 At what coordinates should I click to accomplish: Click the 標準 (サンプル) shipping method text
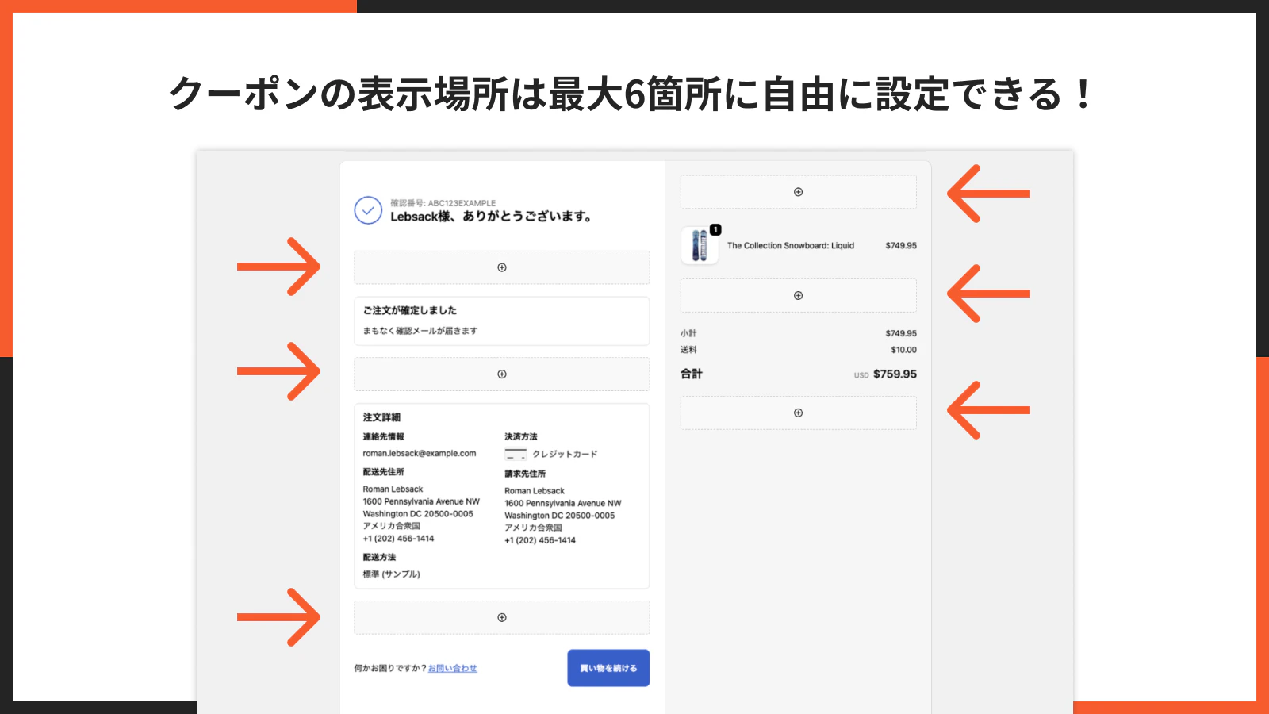pyautogui.click(x=392, y=574)
